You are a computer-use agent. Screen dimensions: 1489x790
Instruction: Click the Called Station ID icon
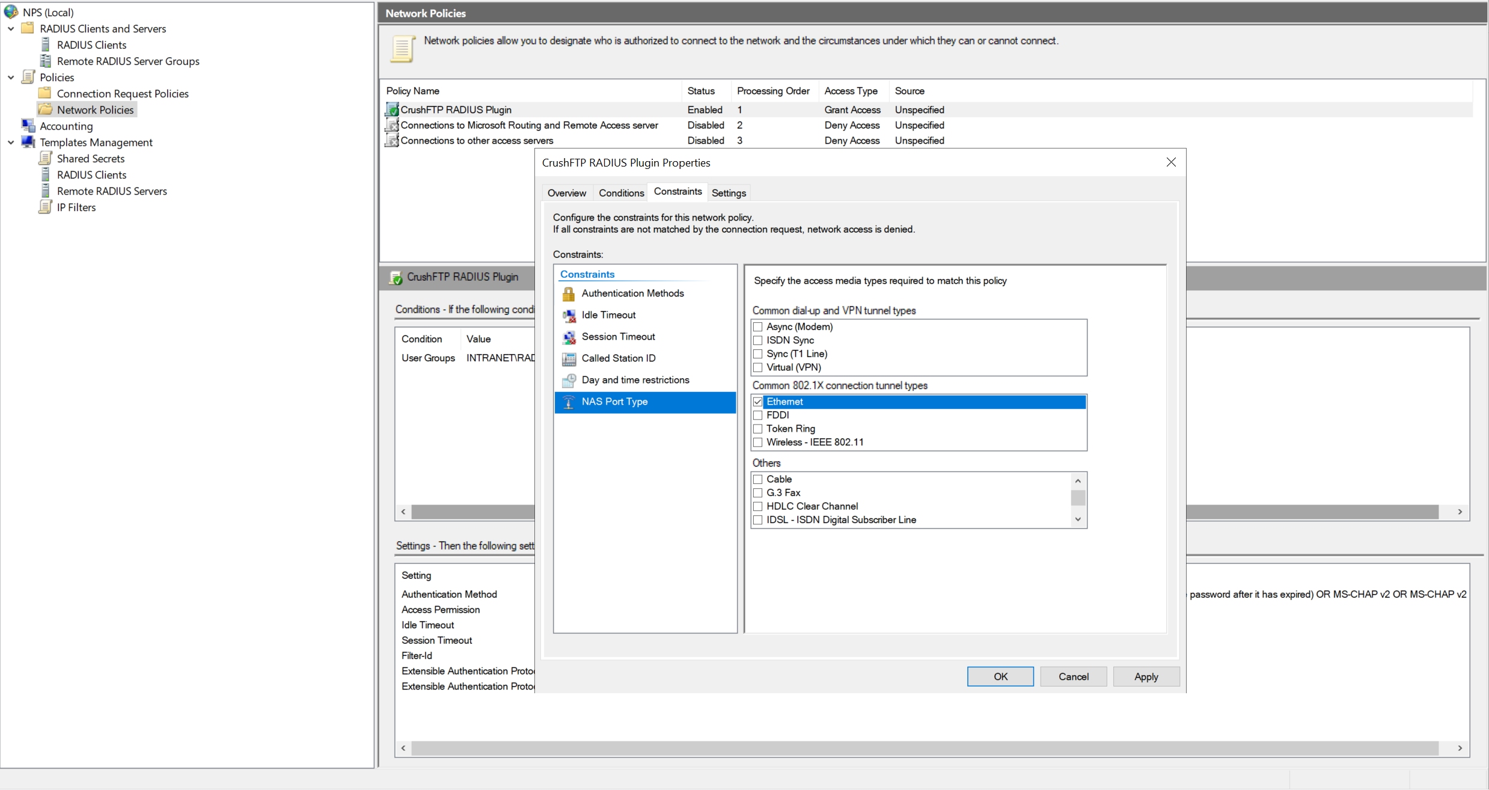569,358
